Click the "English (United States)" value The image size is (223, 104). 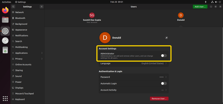point(152,63)
